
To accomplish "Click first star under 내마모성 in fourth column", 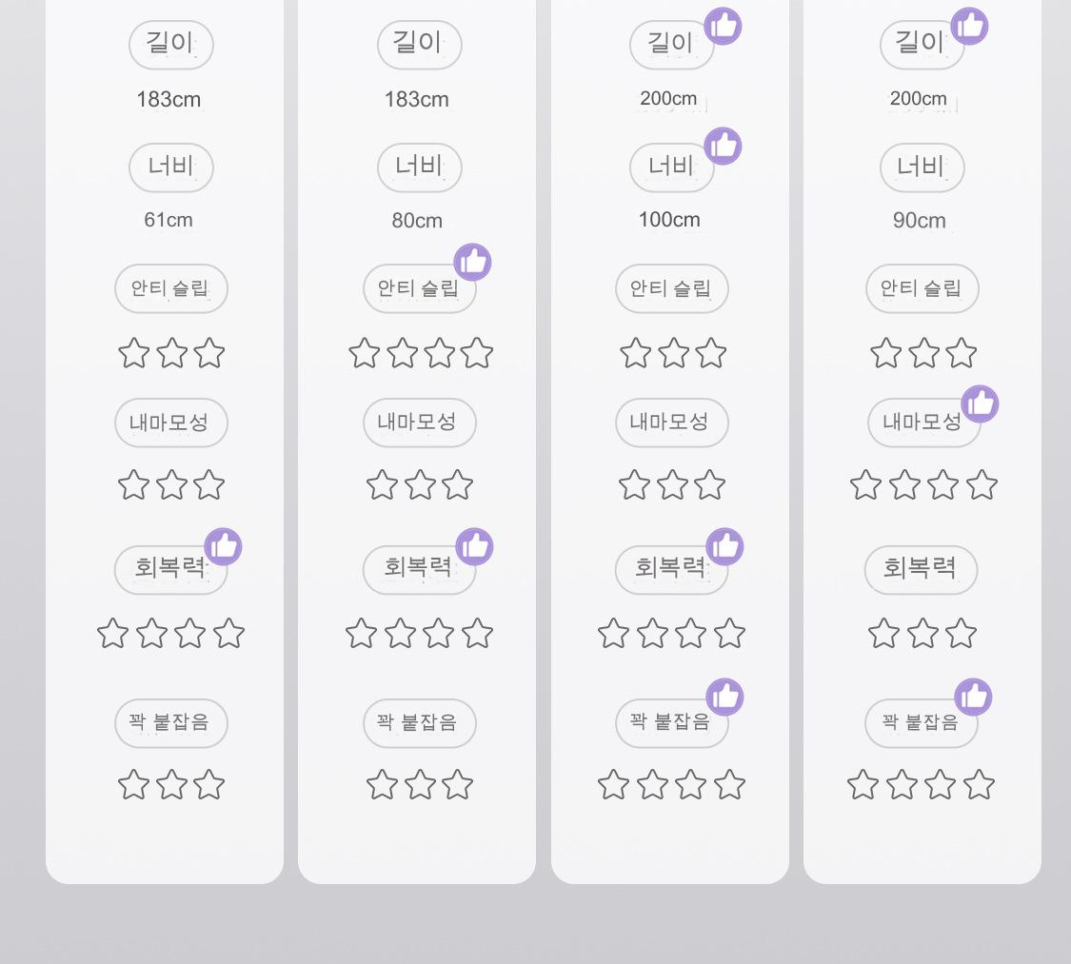I will (865, 485).
